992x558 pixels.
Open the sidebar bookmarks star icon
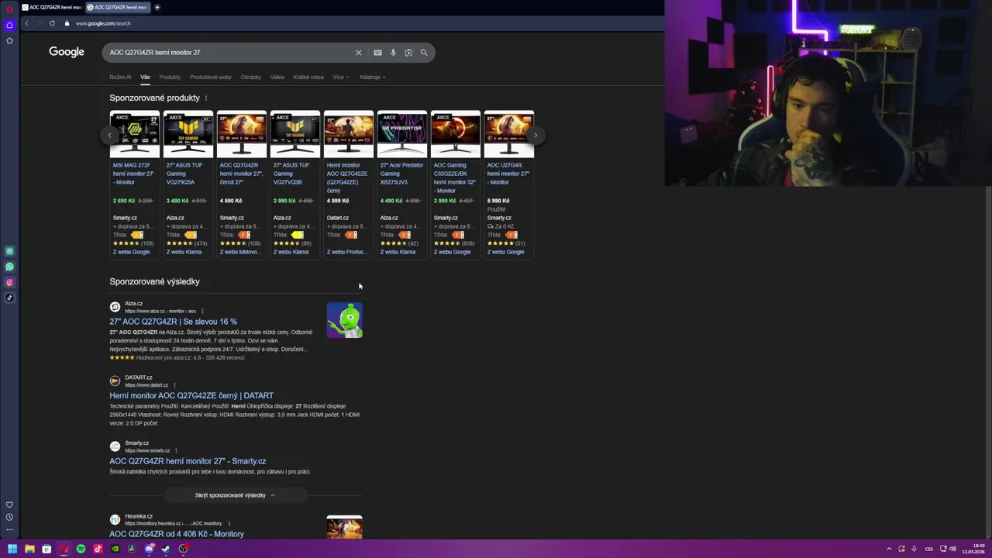(9, 40)
